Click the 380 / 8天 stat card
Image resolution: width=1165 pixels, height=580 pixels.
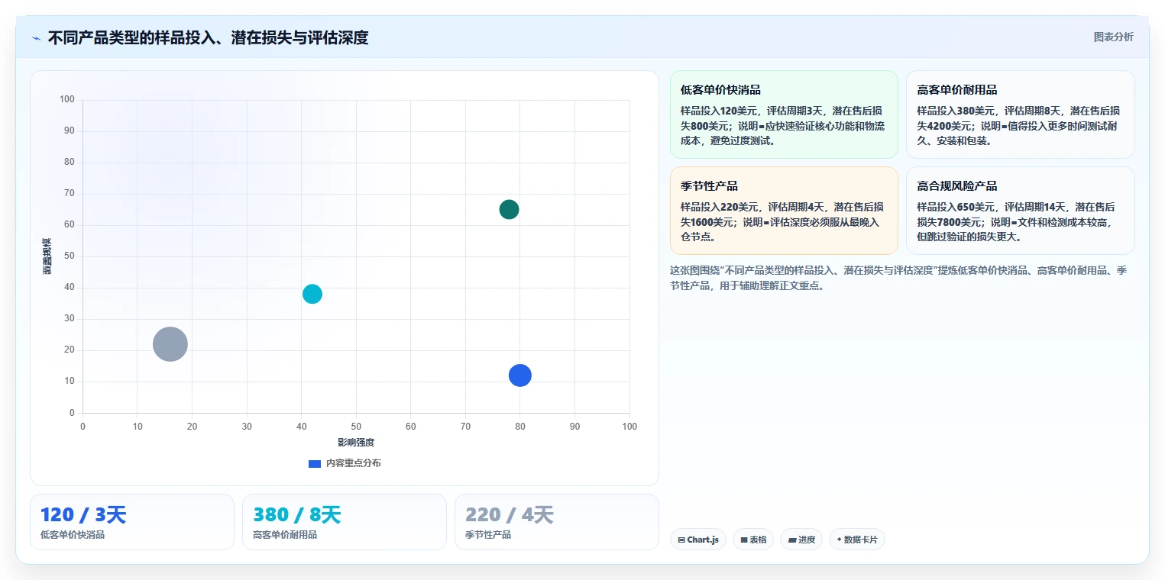click(345, 522)
